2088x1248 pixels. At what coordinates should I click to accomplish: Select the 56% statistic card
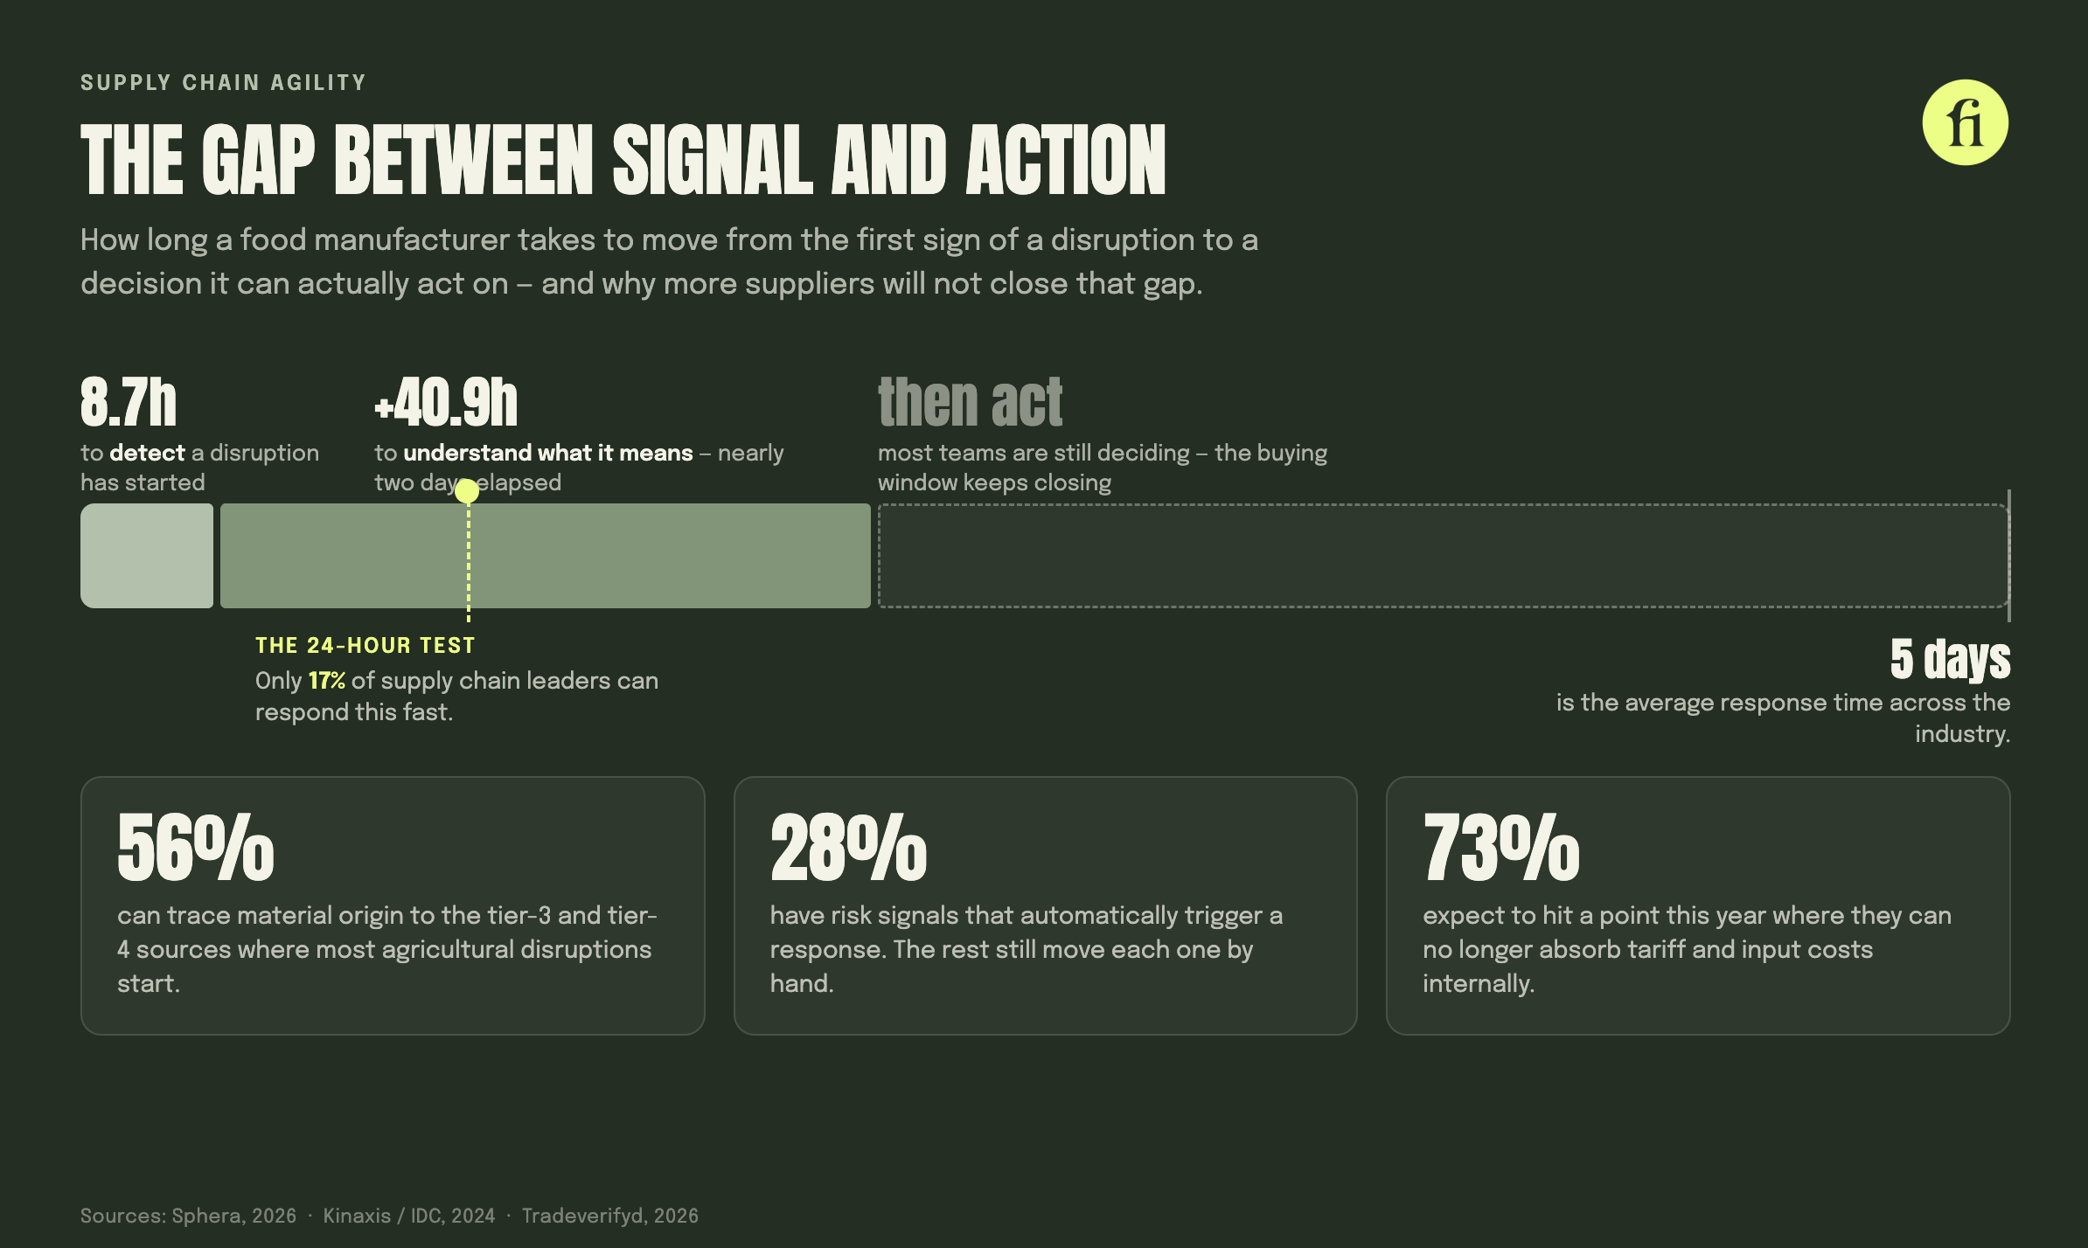coord(393,905)
